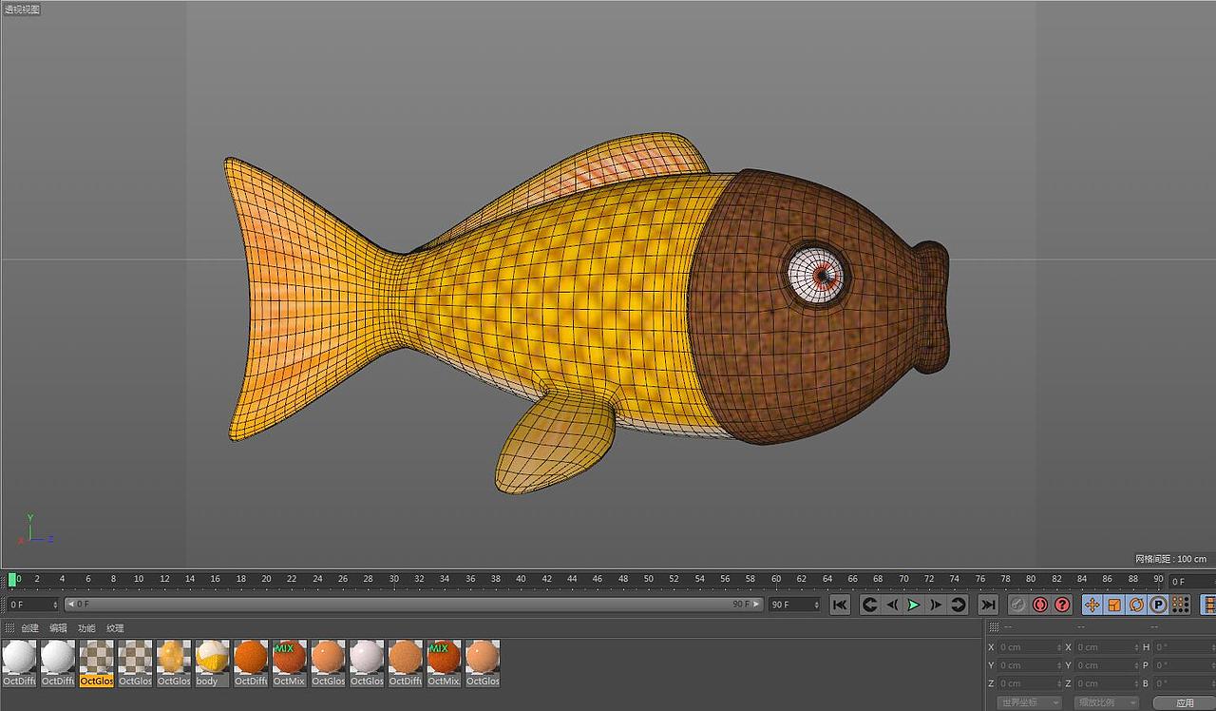Open the 世界坐标 coordinate system dropdown
The image size is (1216, 711).
coord(1029,703)
